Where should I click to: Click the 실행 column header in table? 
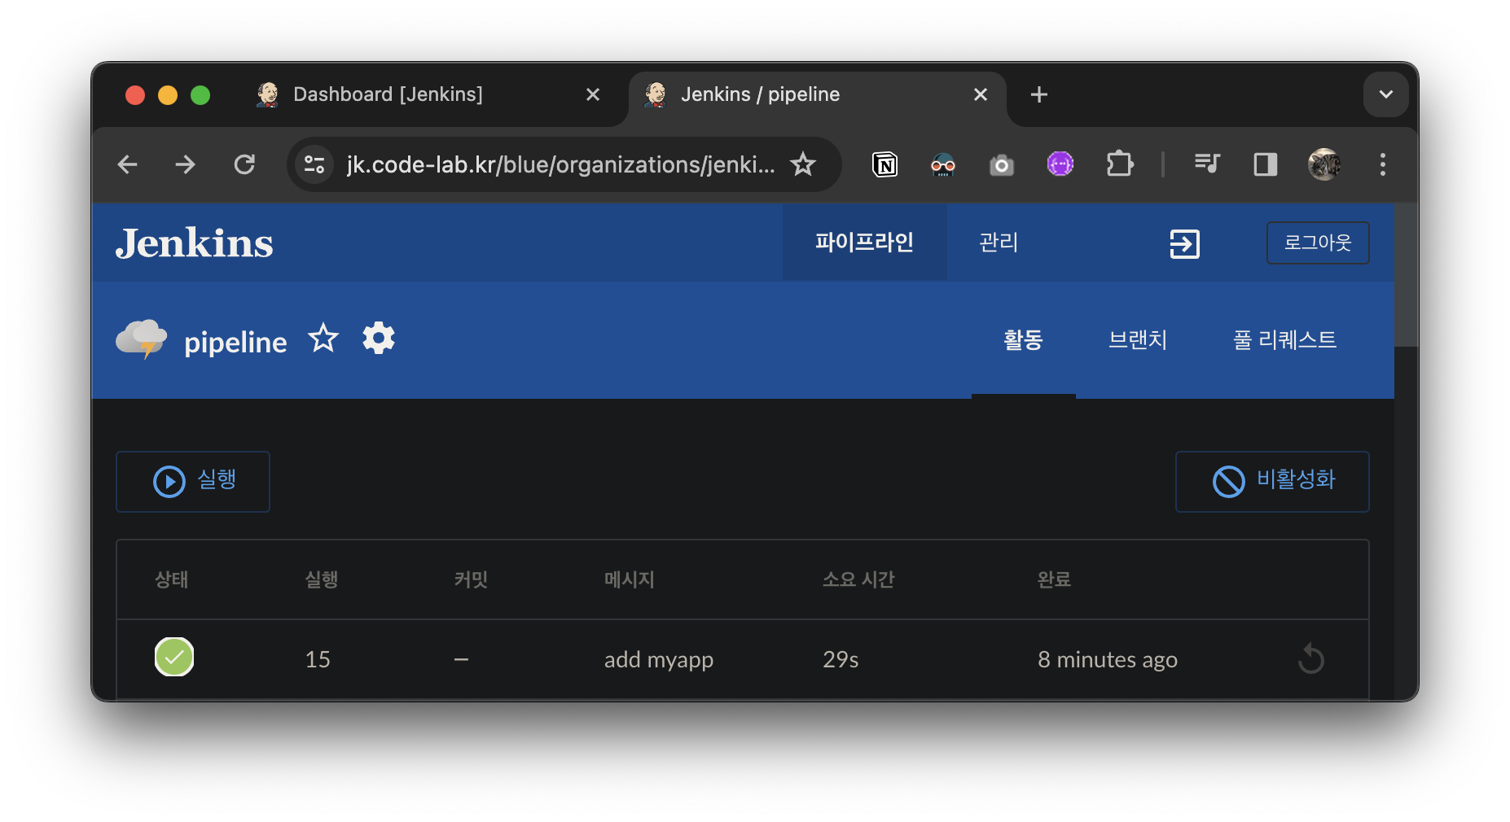click(x=321, y=579)
